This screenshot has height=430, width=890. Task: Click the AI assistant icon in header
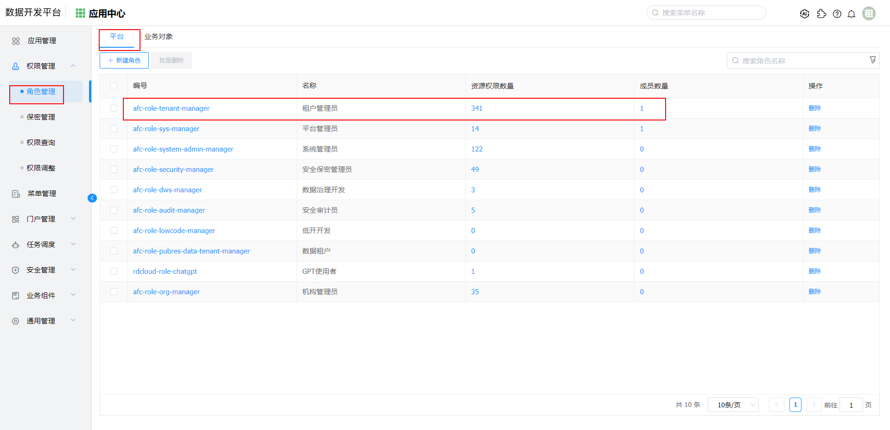(x=805, y=14)
